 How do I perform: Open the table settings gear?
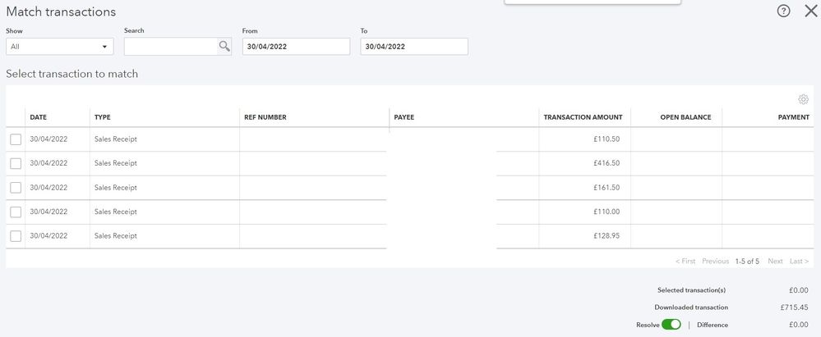(x=803, y=100)
